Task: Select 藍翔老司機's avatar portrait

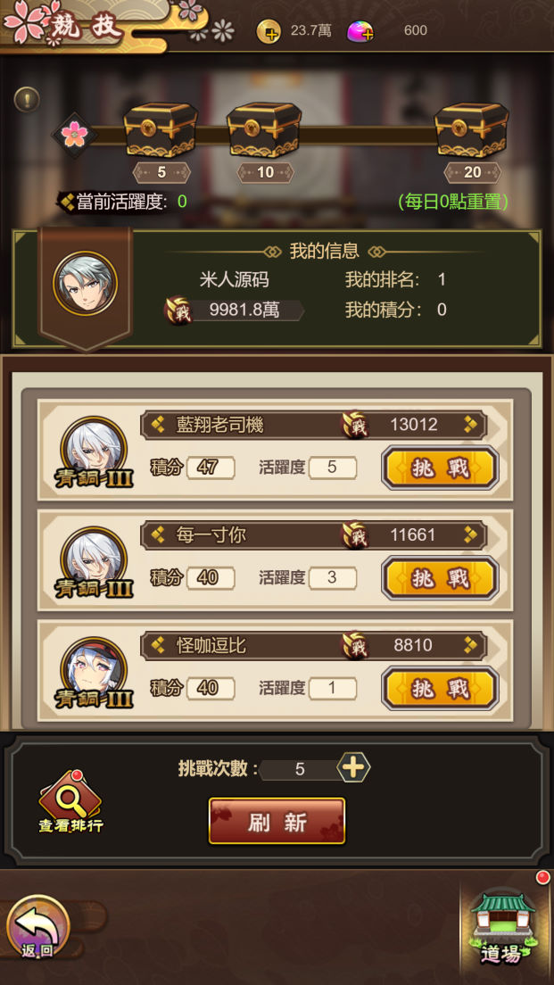Action: click(x=94, y=449)
